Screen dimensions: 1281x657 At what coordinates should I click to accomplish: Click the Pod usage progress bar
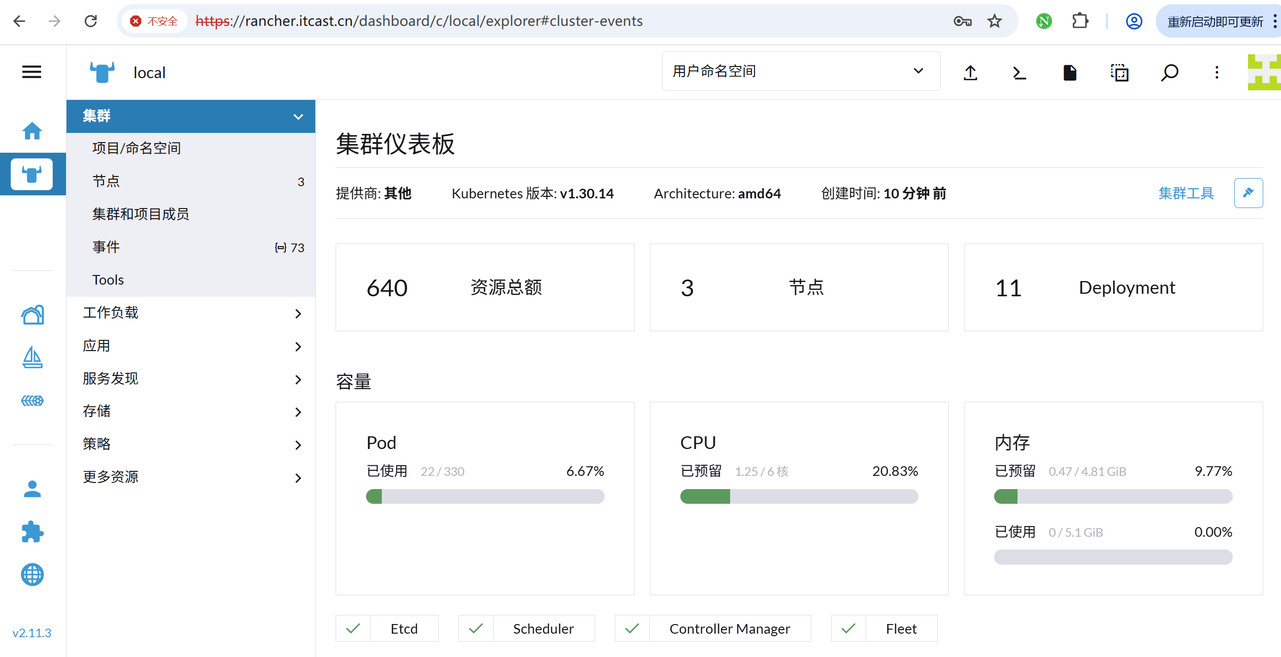pos(485,496)
